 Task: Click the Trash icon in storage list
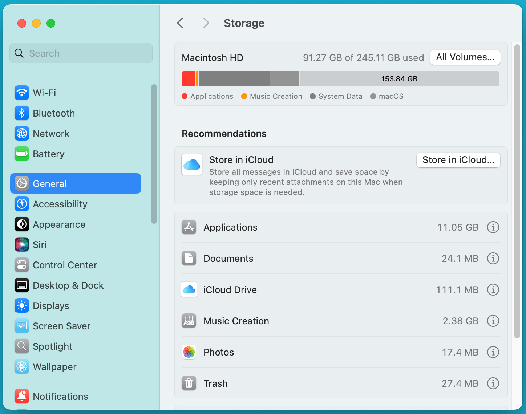pyautogui.click(x=189, y=383)
